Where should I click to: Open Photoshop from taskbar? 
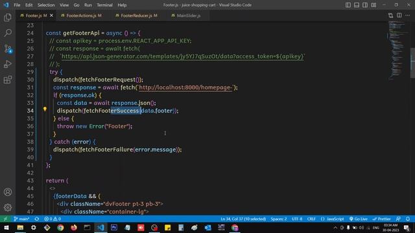114,228
